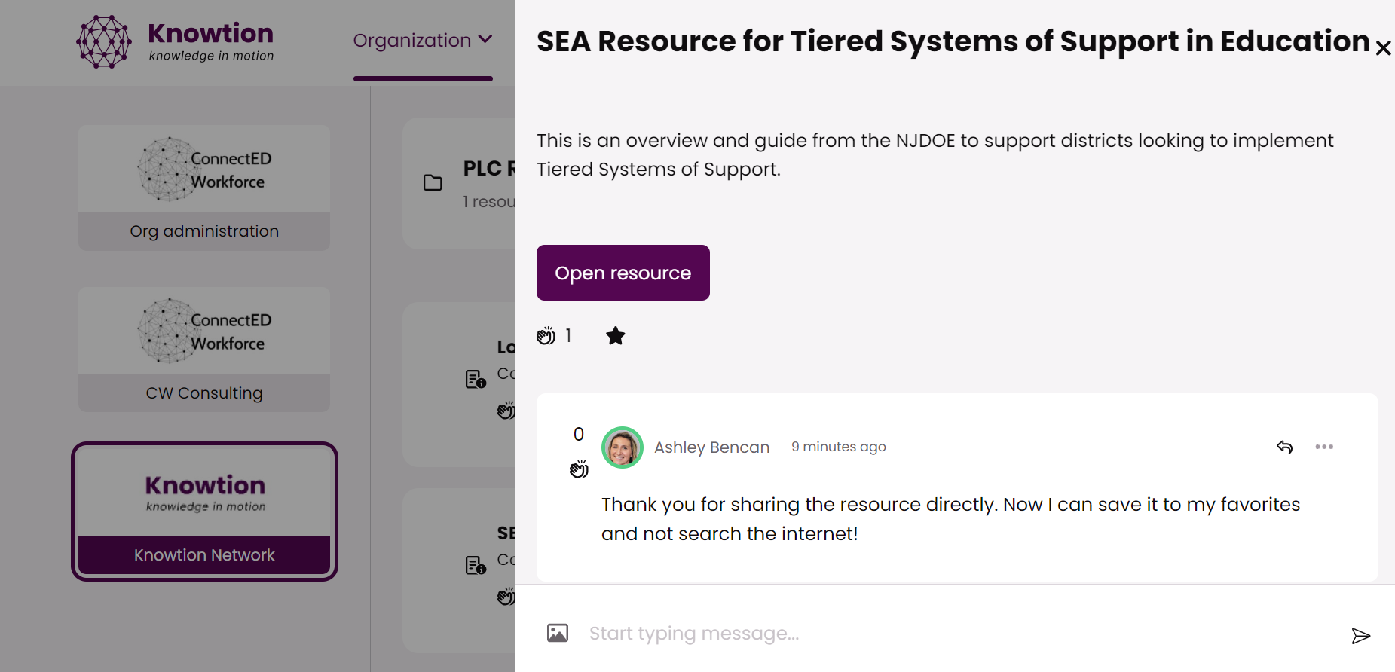The width and height of the screenshot is (1395, 672).
Task: Open more options for Ashley's comment
Action: tap(1324, 447)
